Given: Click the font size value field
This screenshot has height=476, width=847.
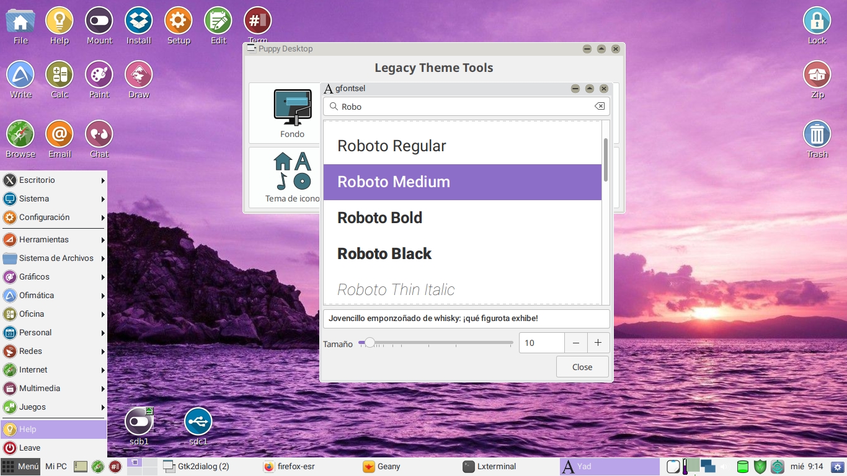Looking at the screenshot, I should click(x=541, y=343).
